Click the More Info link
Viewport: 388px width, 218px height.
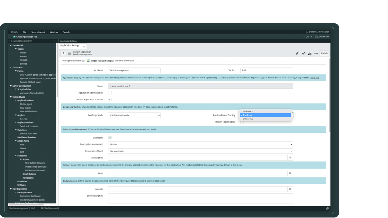pos(315,78)
